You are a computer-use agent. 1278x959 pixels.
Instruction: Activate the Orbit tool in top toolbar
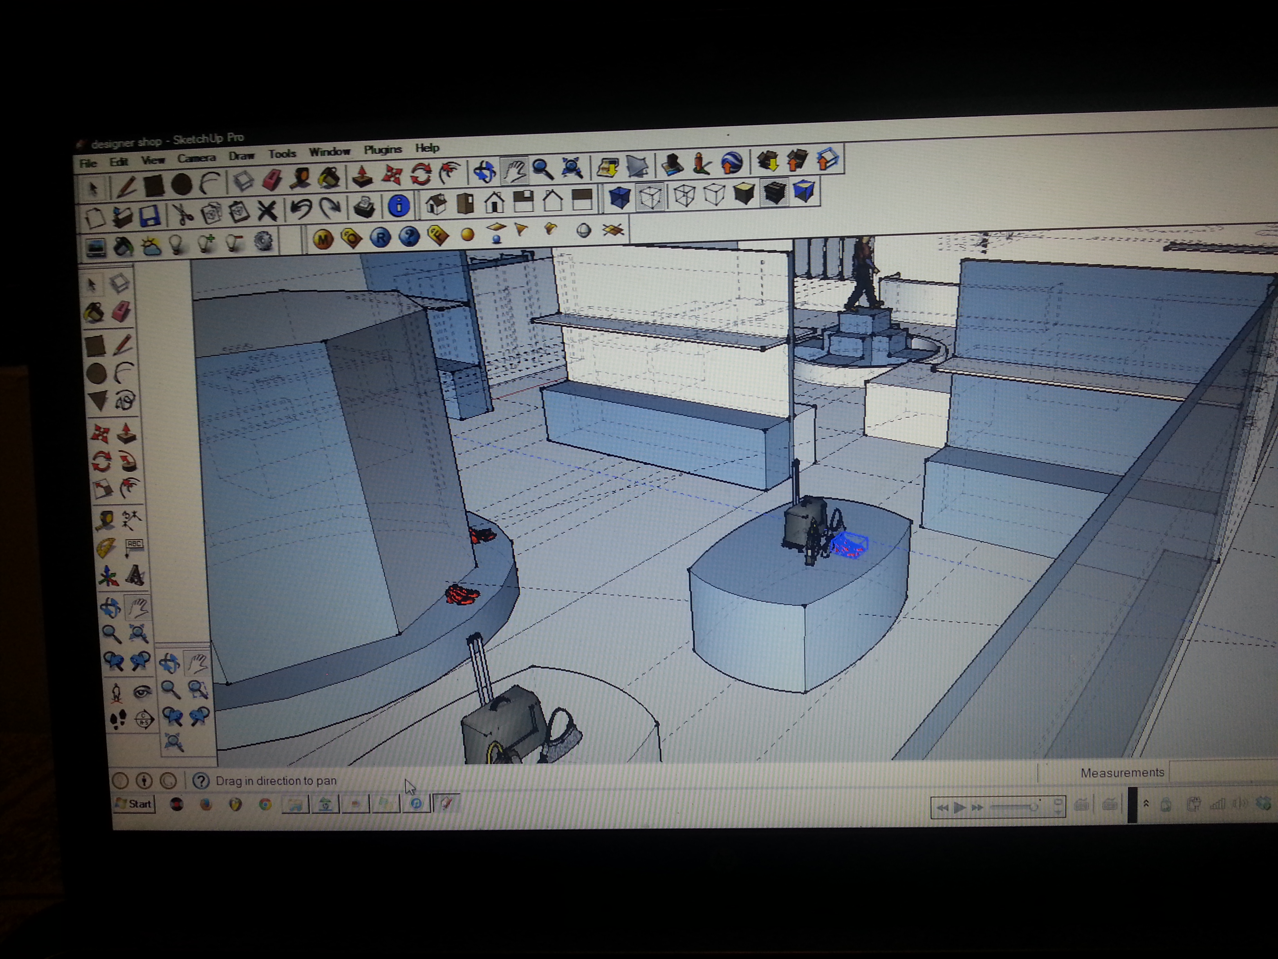[x=484, y=172]
